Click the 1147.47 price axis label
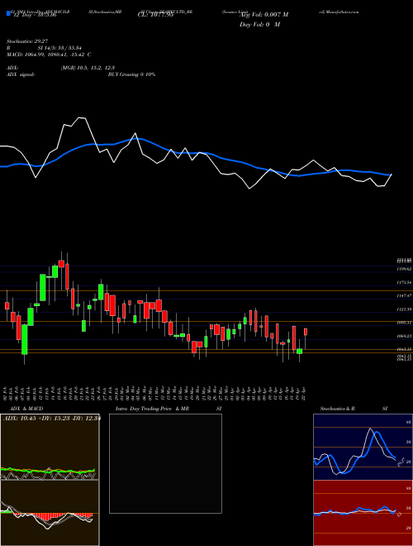Screen dimensions: 413x546 point(404,295)
